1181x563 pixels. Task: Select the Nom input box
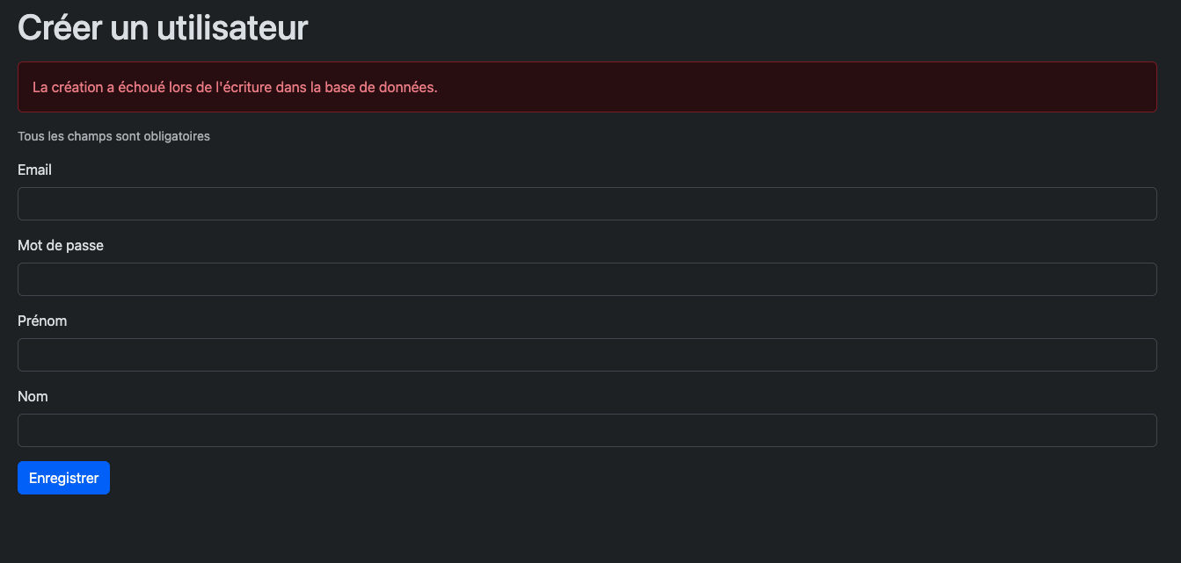pos(587,430)
